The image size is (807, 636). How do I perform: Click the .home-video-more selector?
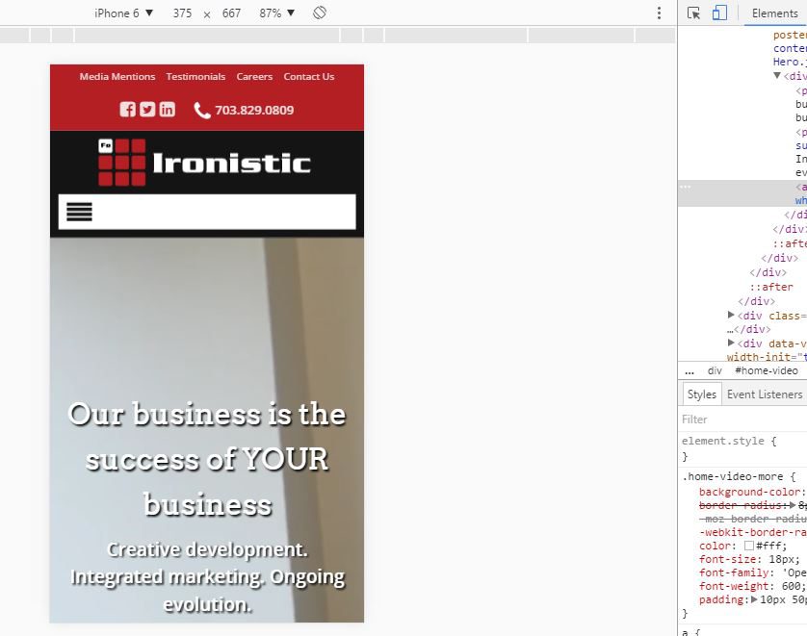(x=733, y=476)
